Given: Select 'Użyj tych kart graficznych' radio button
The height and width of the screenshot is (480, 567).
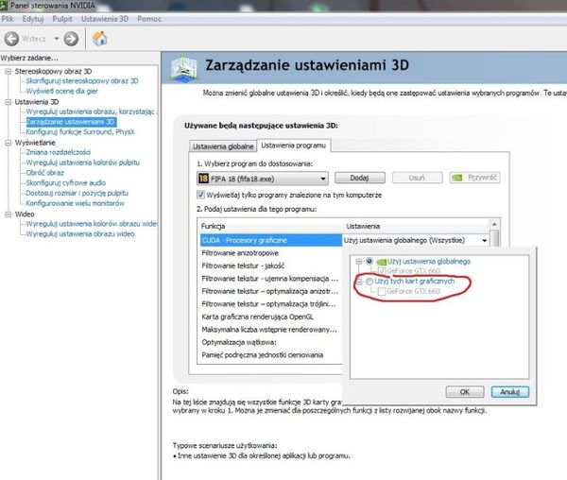Looking at the screenshot, I should [368, 283].
